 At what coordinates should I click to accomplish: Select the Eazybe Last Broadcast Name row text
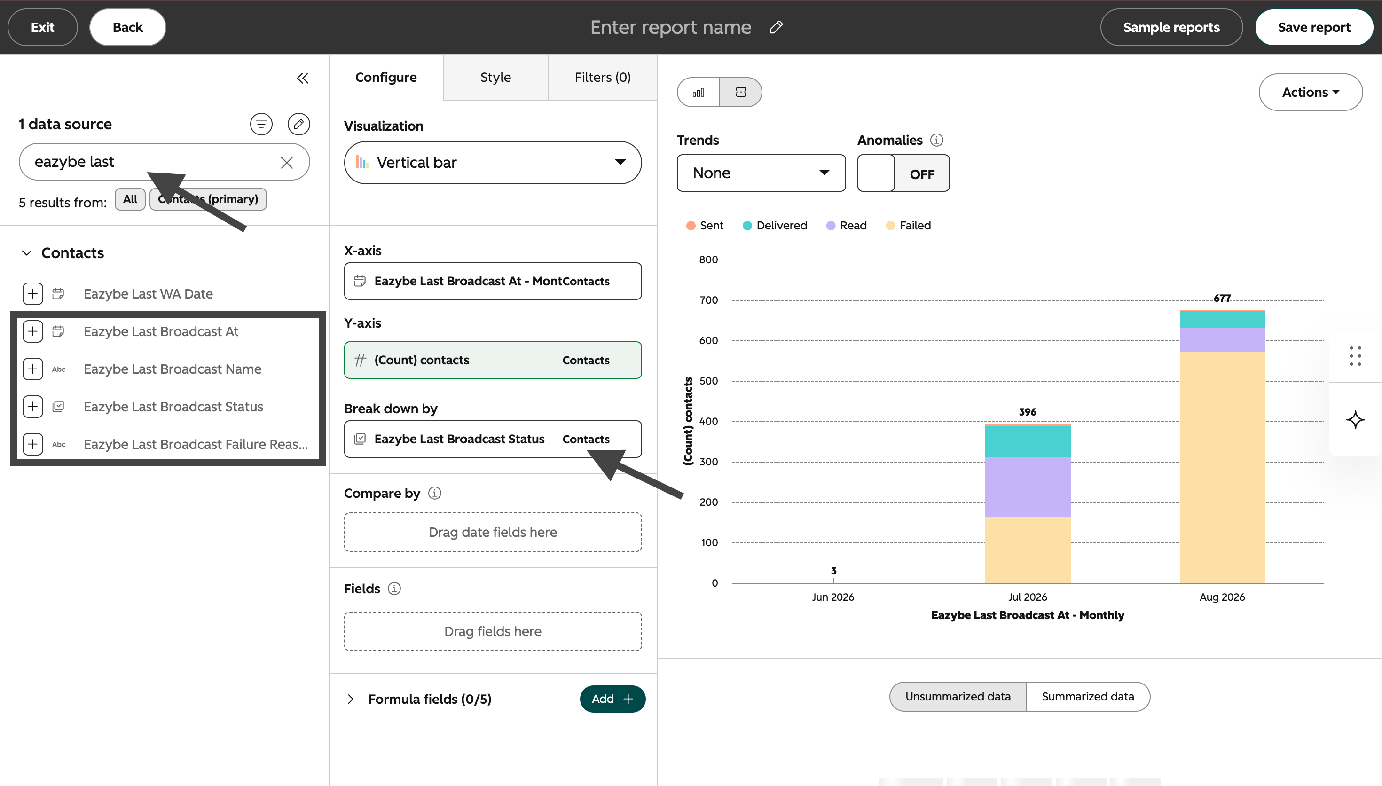(x=173, y=369)
